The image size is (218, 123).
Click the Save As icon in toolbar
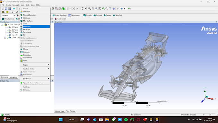[10, 9]
